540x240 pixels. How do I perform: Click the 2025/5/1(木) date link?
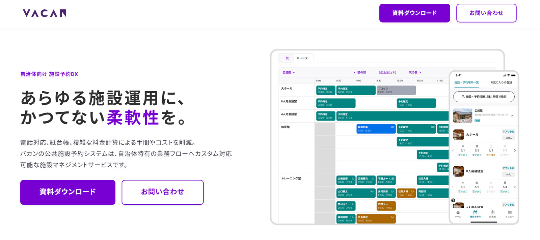[x=387, y=72]
